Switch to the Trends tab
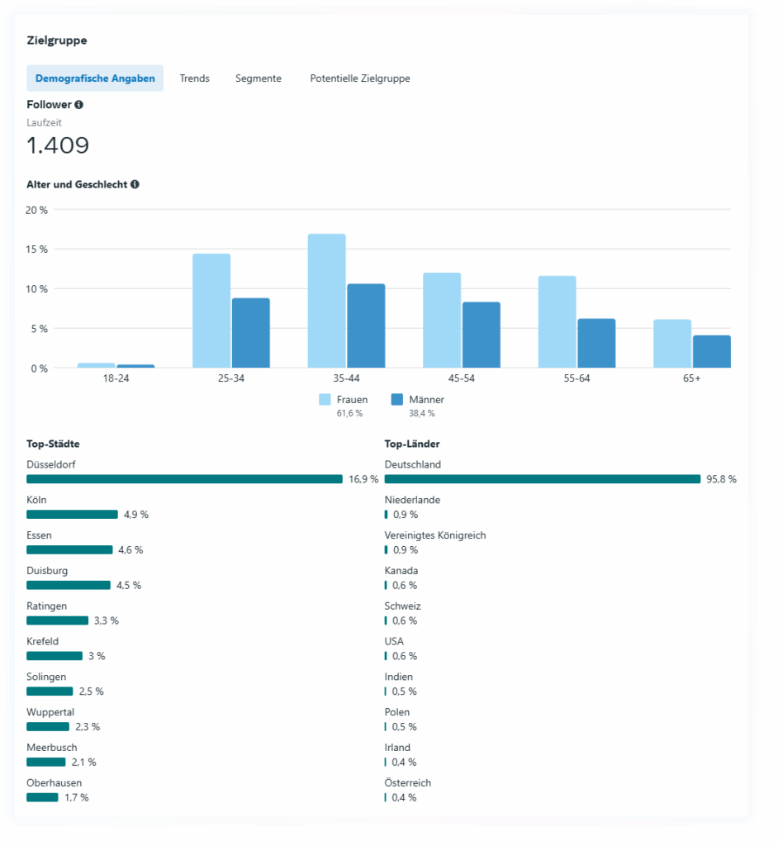This screenshot has height=846, width=778. (x=195, y=78)
